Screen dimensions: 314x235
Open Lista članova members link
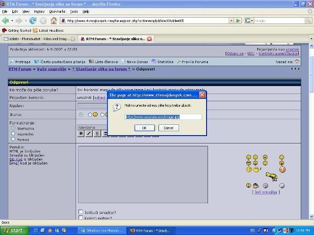104,62
